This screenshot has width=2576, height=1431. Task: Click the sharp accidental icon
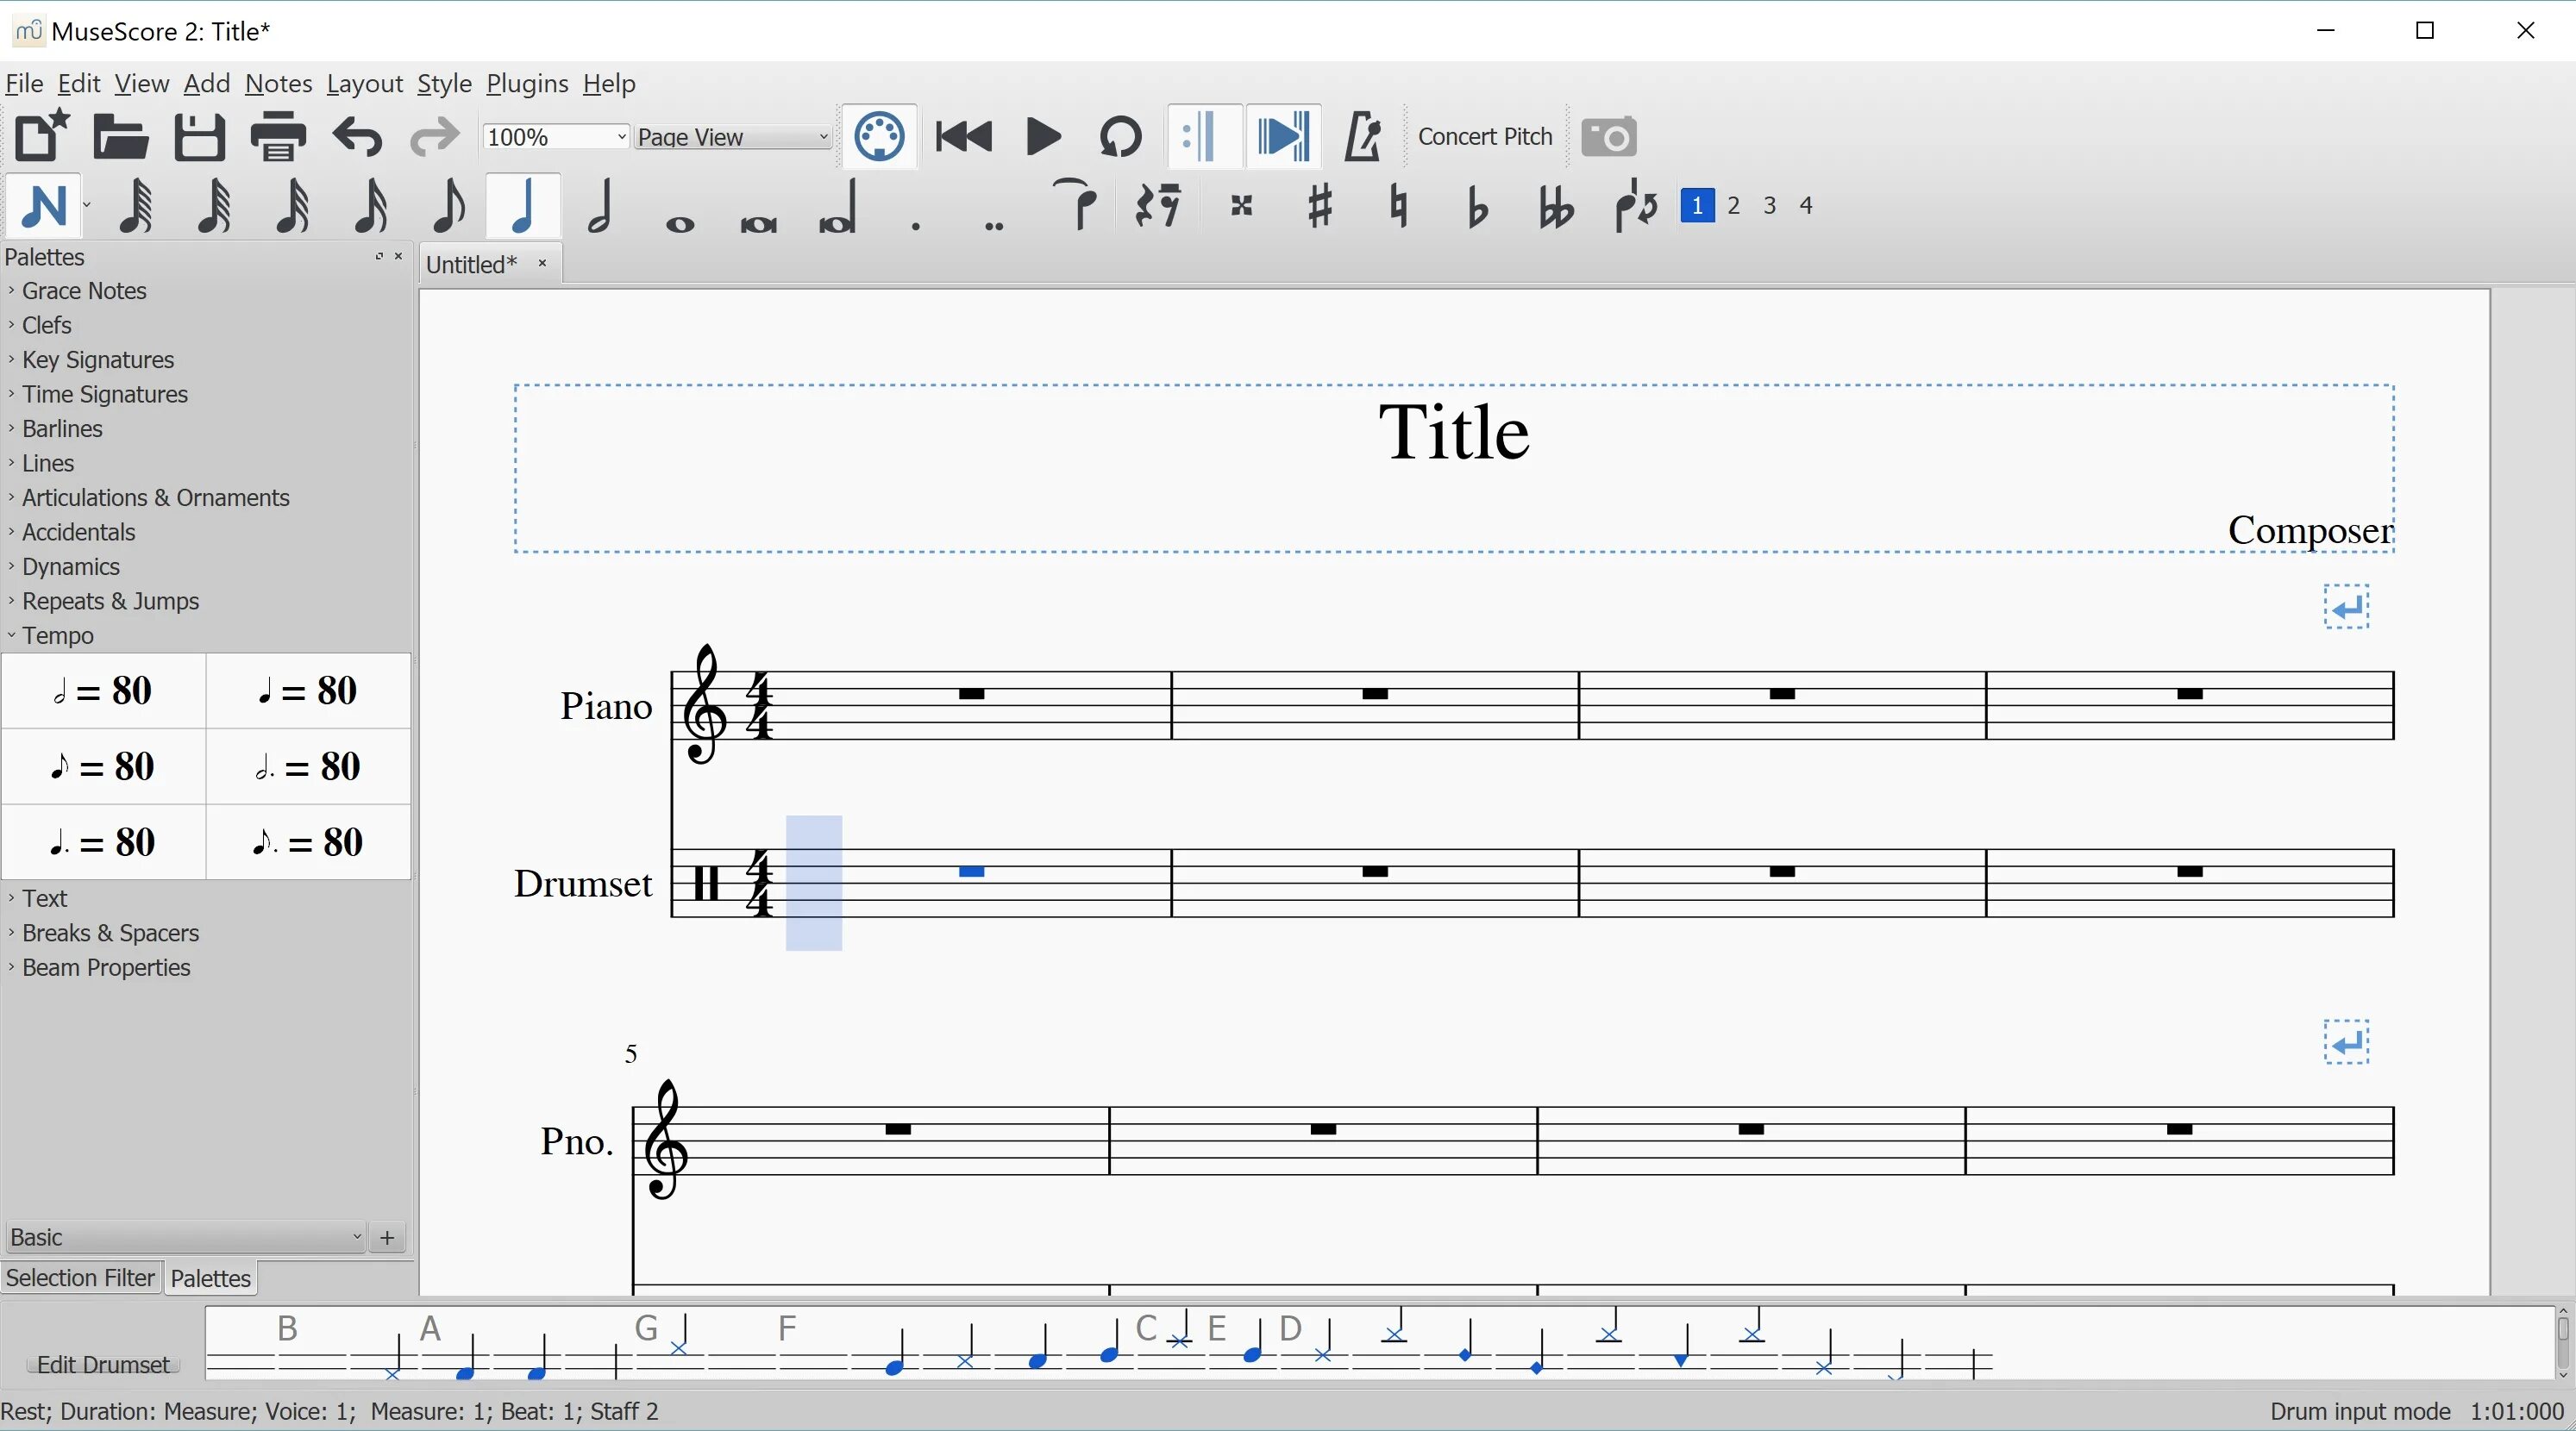coord(1320,207)
